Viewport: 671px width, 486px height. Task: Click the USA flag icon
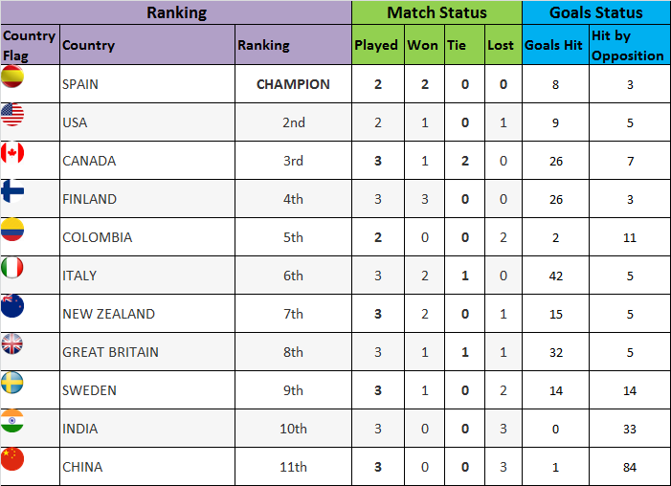pos(12,115)
